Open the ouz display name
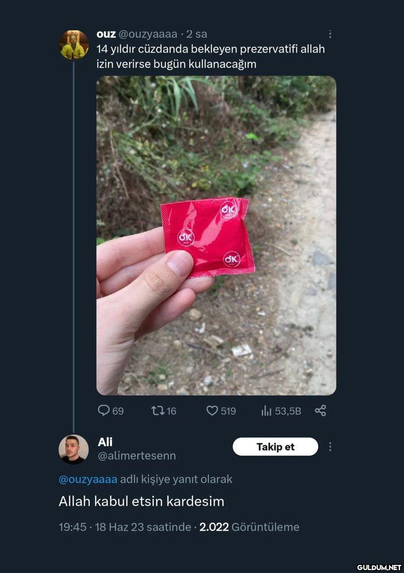This screenshot has width=404, height=573. coord(106,34)
